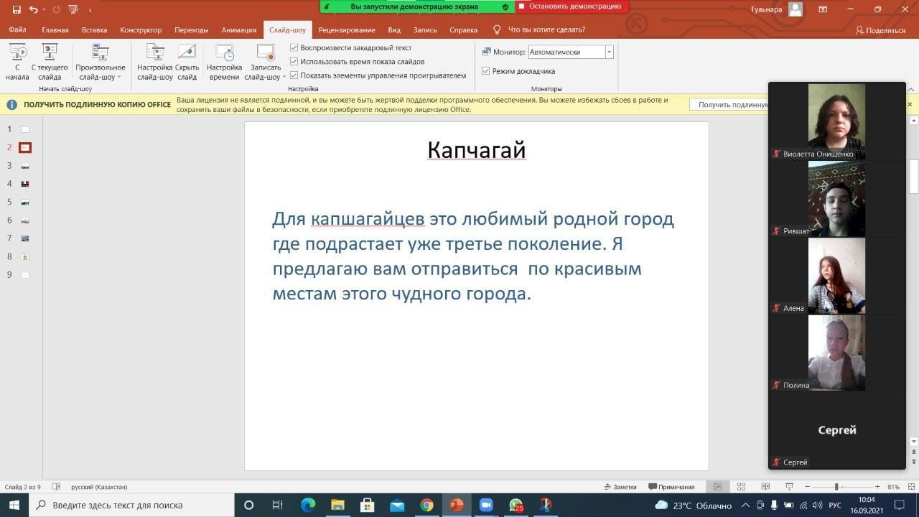
Task: Open Google Chrome from taskbar
Action: coord(426,505)
